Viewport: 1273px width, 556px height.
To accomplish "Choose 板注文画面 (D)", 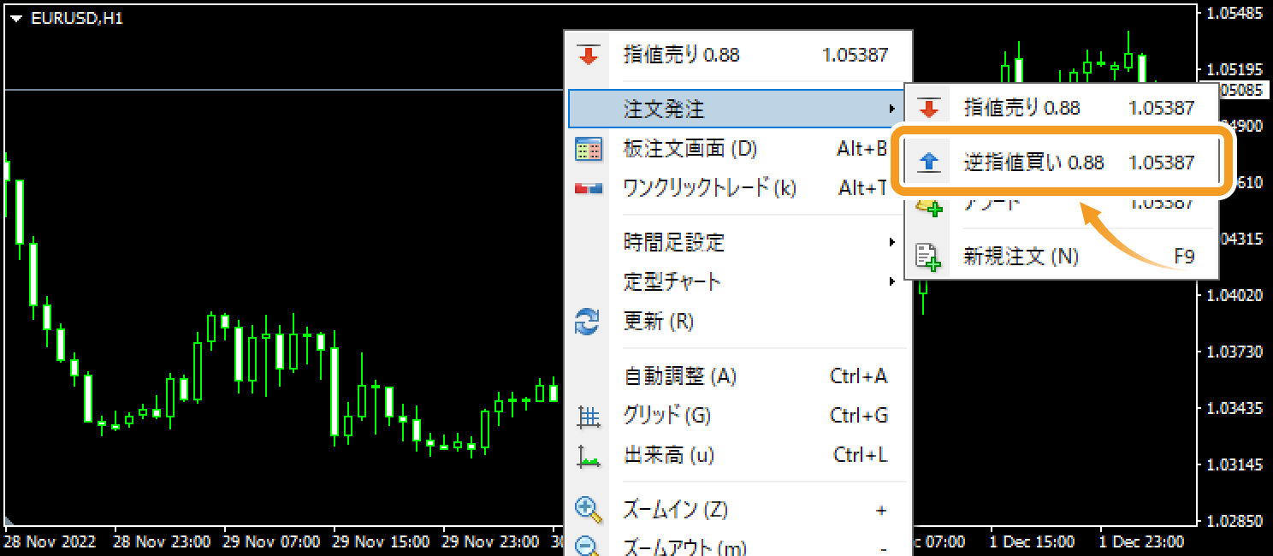I will [x=739, y=150].
